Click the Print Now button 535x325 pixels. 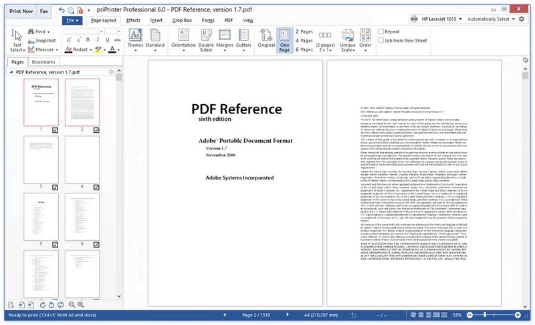pos(21,11)
